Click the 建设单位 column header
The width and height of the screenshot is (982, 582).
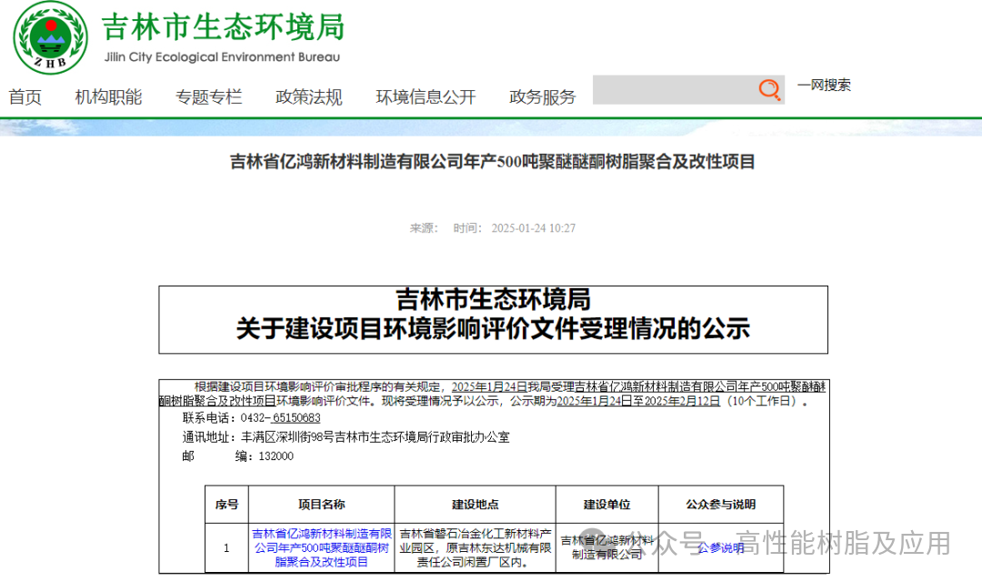coord(606,505)
